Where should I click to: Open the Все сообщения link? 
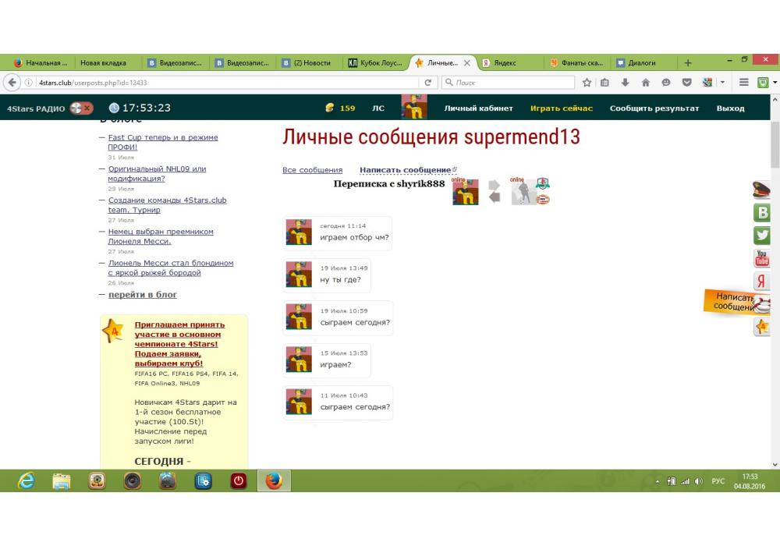coord(313,170)
